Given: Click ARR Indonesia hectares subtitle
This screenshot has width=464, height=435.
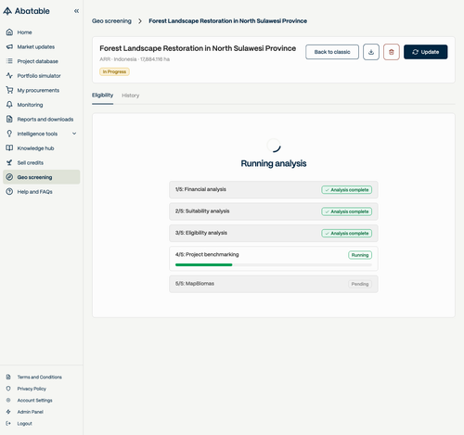Looking at the screenshot, I should coord(135,59).
